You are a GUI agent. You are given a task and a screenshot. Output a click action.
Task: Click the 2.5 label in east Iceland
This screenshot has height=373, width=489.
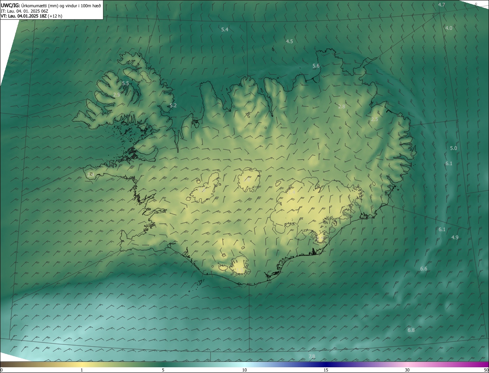click(x=374, y=119)
